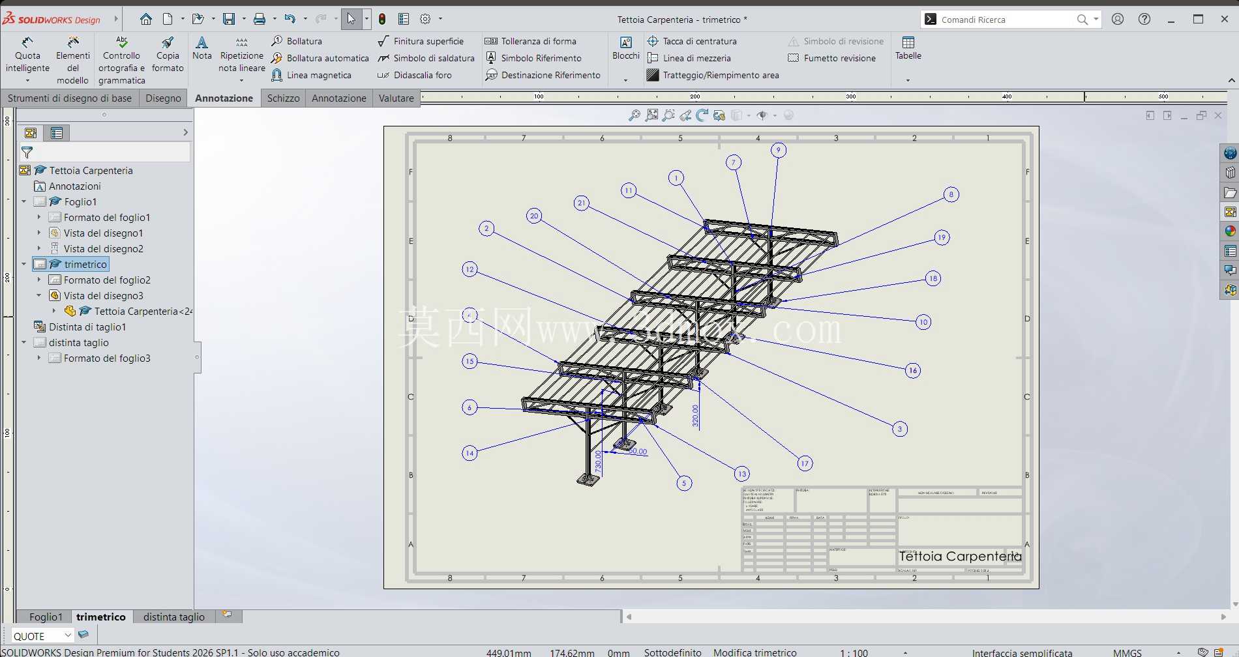Collapse the ribbon with the caret arrow
This screenshot has height=657, width=1239.
coord(1231,80)
